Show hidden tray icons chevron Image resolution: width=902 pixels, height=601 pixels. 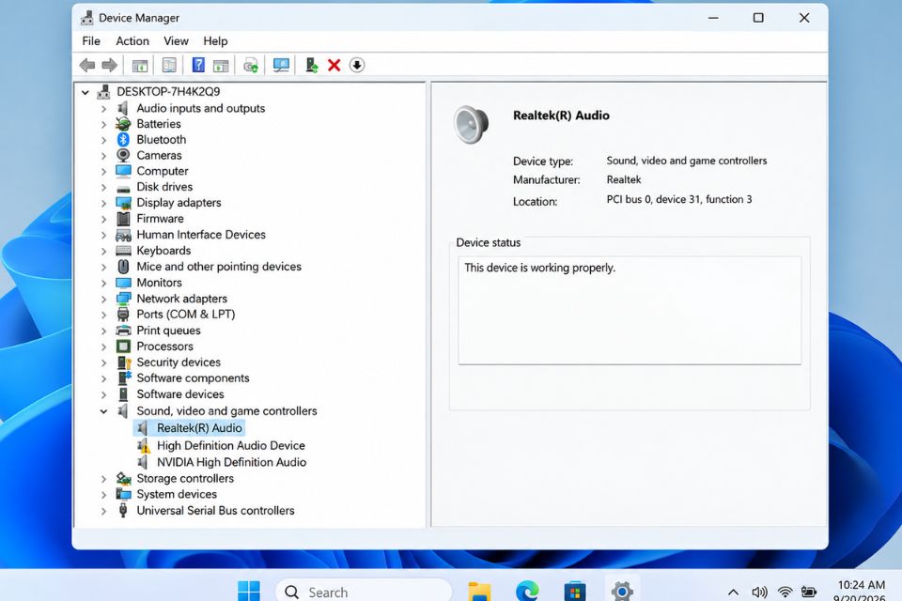733,592
